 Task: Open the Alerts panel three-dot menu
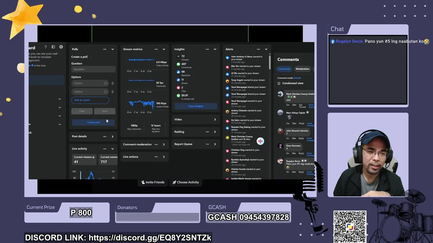[258, 49]
